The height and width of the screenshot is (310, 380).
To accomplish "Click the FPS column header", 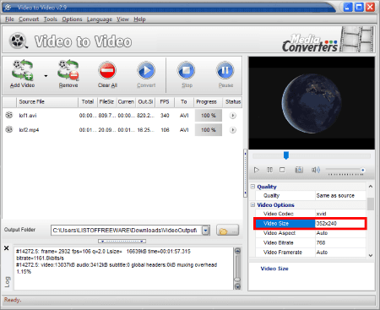I will pyautogui.click(x=165, y=102).
